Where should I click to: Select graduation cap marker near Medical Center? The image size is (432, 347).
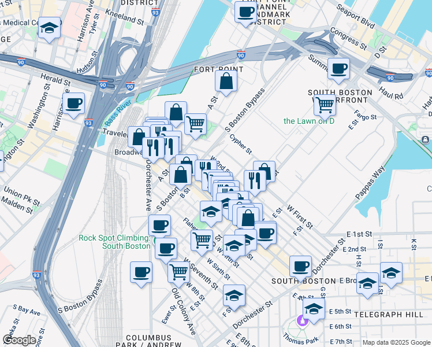[x=50, y=28]
